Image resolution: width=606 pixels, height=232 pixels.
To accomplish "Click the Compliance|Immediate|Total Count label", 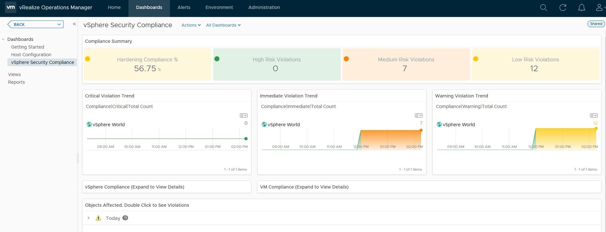I will 298,106.
